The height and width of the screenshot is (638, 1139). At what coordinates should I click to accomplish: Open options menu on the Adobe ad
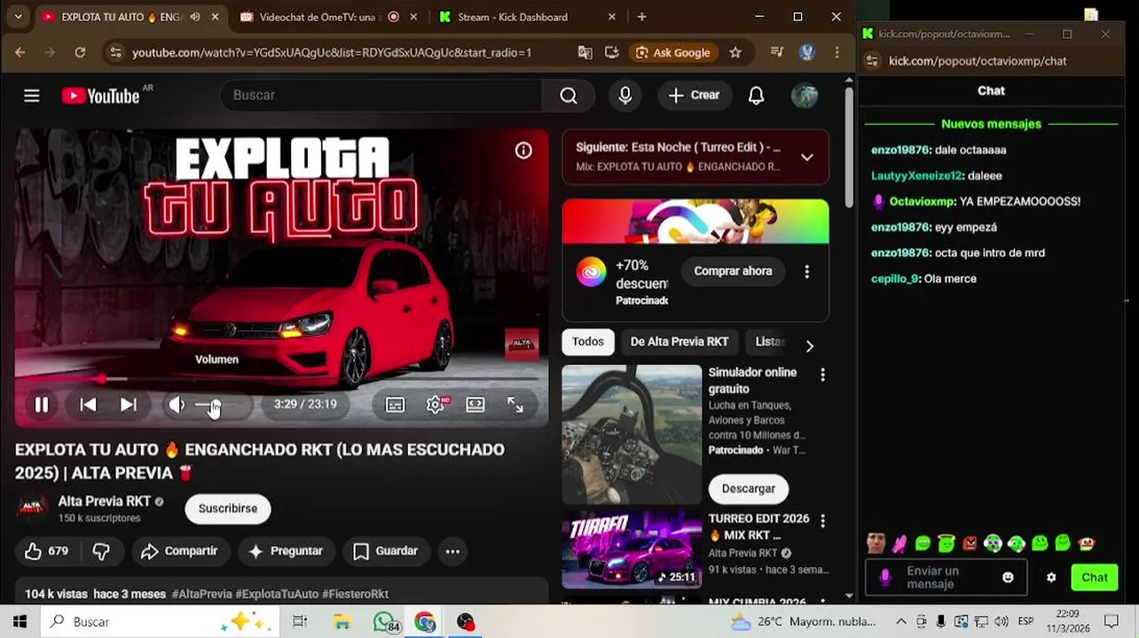click(x=806, y=272)
